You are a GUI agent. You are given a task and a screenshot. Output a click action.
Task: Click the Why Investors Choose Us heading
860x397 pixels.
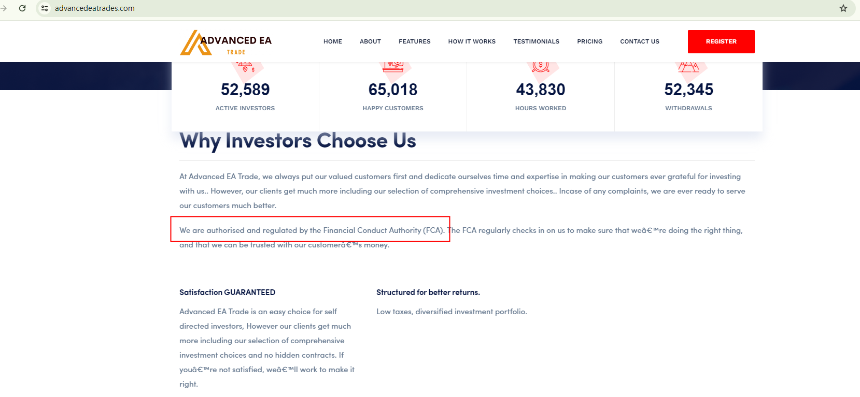click(x=298, y=141)
